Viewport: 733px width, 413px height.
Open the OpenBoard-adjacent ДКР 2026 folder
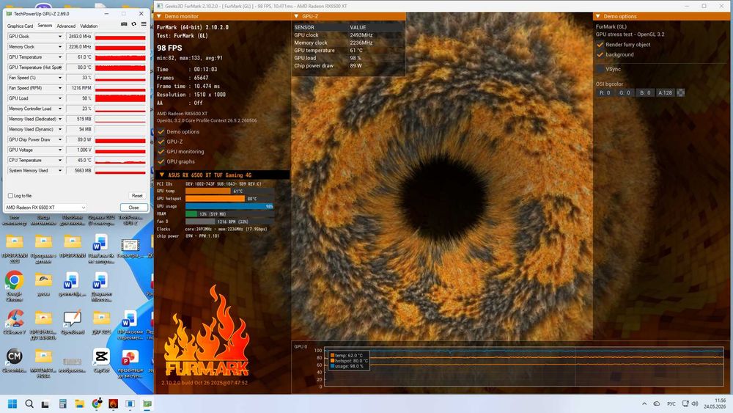tap(101, 322)
